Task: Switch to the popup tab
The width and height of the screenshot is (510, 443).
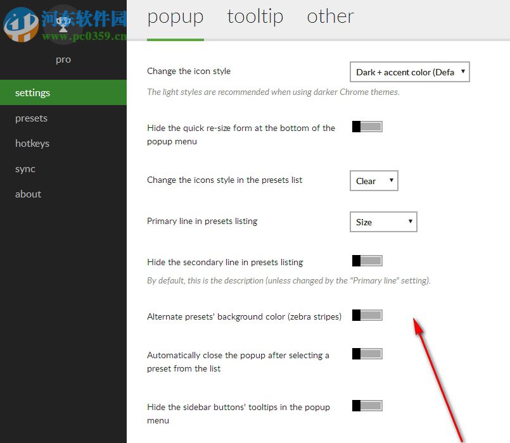Action: [175, 17]
